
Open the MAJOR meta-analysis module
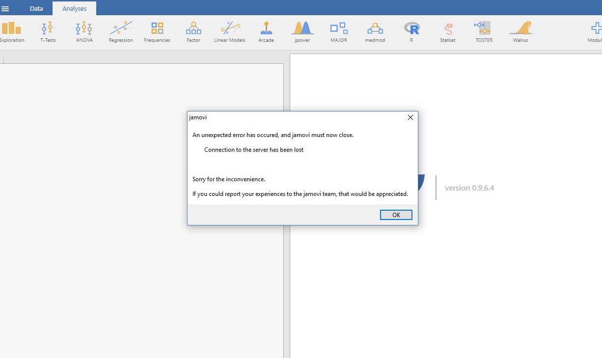[339, 32]
